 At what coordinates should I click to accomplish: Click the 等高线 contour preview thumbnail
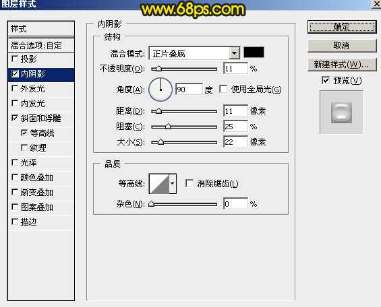159,184
